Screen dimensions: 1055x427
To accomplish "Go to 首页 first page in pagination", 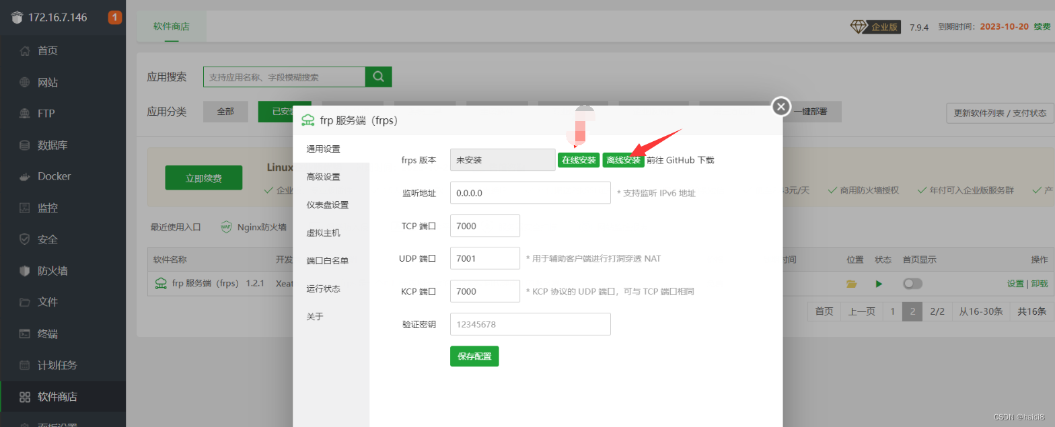I will point(824,311).
